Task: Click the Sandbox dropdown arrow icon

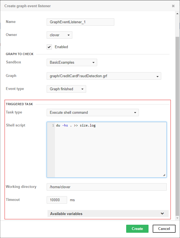Action: 94,62
